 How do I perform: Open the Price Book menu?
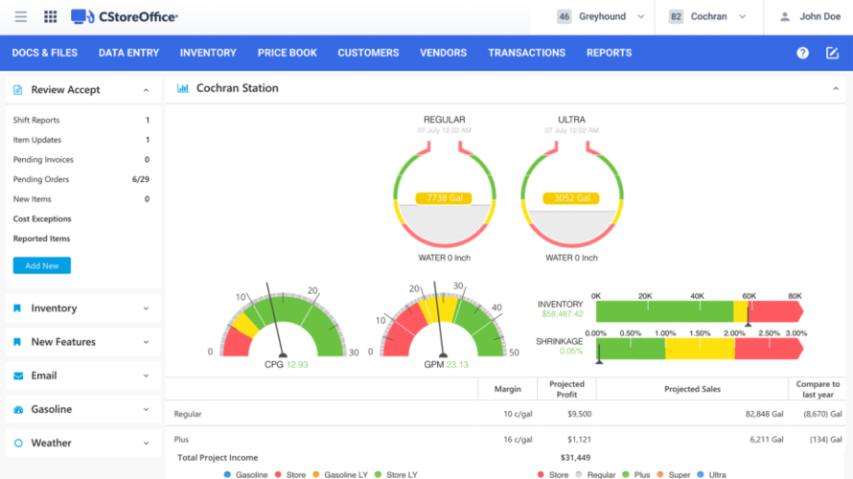pos(287,54)
